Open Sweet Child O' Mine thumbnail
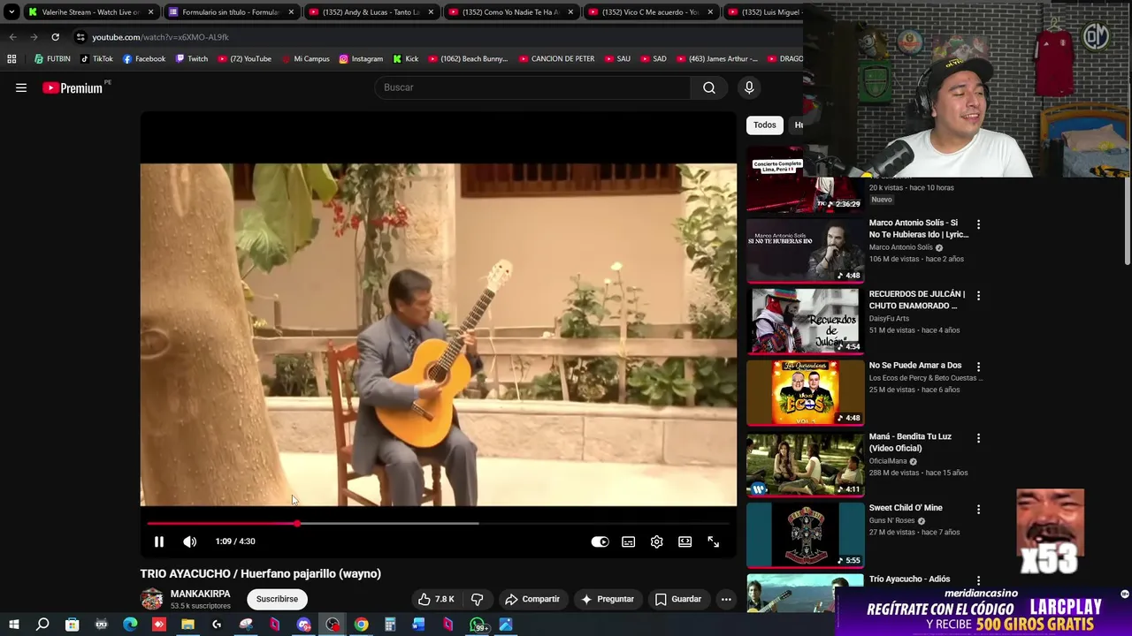This screenshot has width=1132, height=636. 805,534
